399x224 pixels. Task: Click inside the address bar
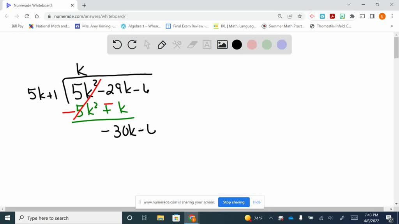coord(117,16)
